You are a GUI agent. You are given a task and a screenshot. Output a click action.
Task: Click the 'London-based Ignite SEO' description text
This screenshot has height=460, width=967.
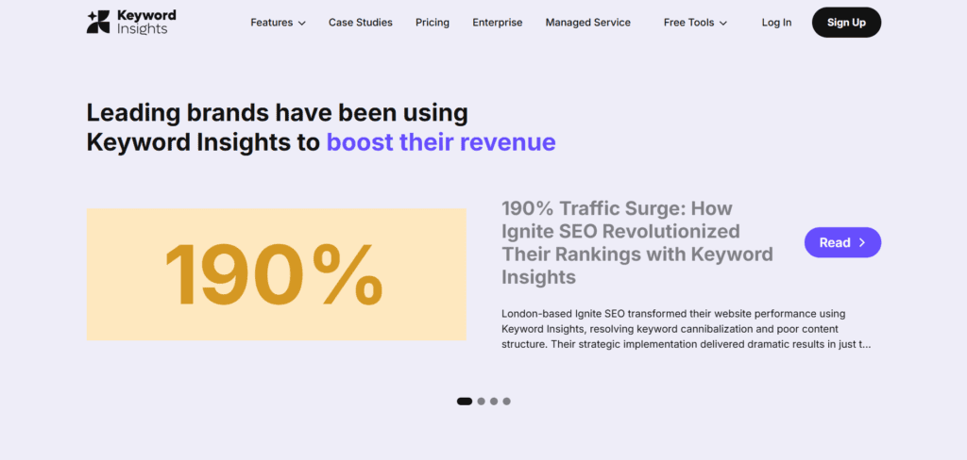coord(686,329)
